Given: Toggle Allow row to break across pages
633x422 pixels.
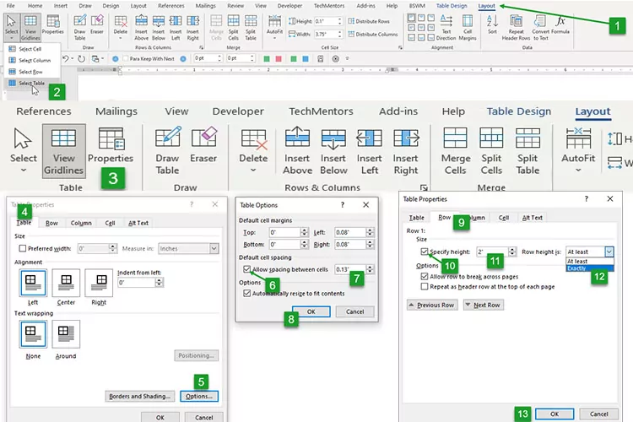Looking at the screenshot, I should pos(424,277).
